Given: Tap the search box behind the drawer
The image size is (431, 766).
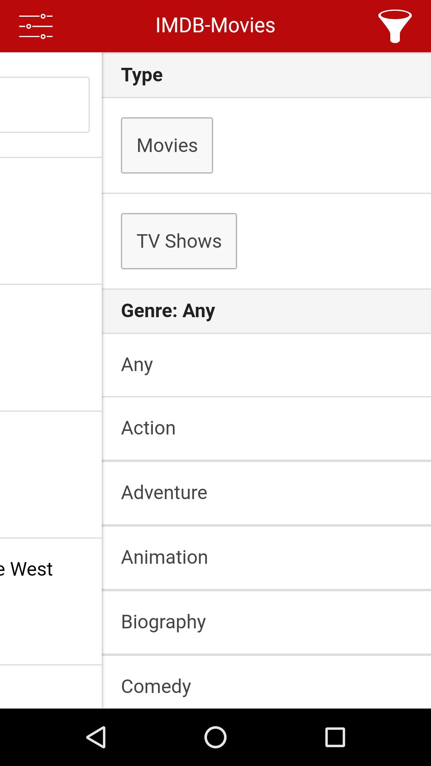Looking at the screenshot, I should [x=44, y=105].
